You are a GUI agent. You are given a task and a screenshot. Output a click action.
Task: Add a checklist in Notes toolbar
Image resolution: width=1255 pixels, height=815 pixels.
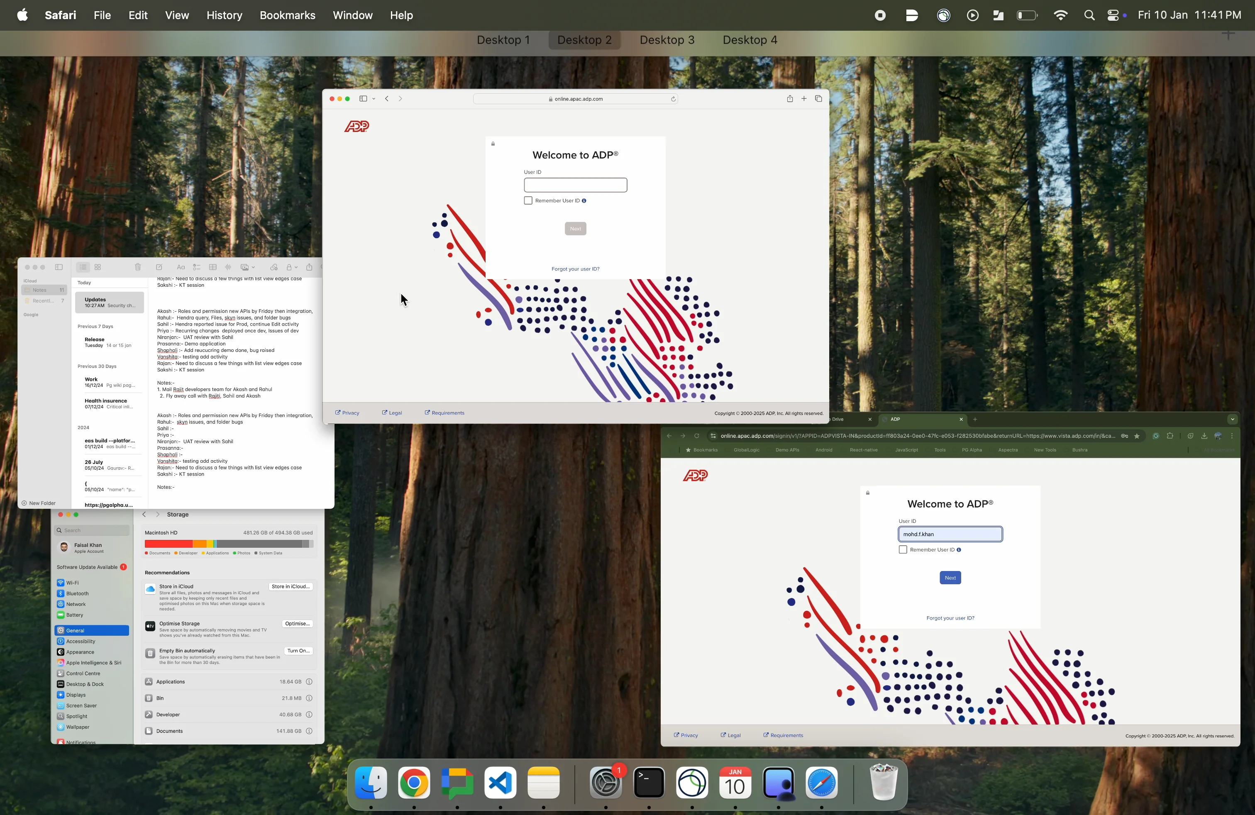tap(197, 267)
